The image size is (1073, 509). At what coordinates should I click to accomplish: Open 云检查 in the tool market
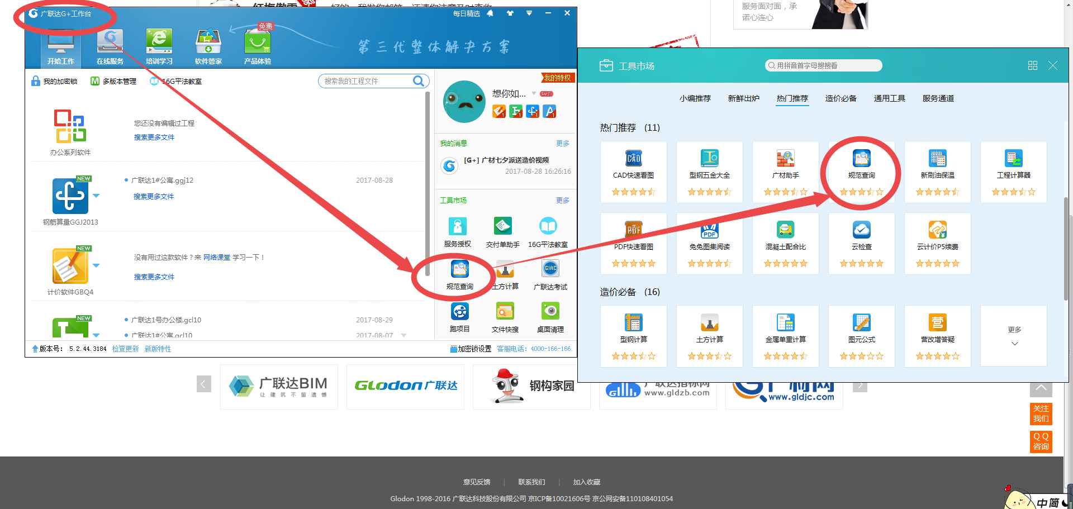point(862,244)
